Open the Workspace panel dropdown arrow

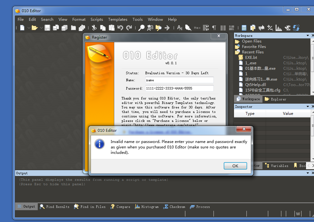pyautogui.click(x=308, y=36)
